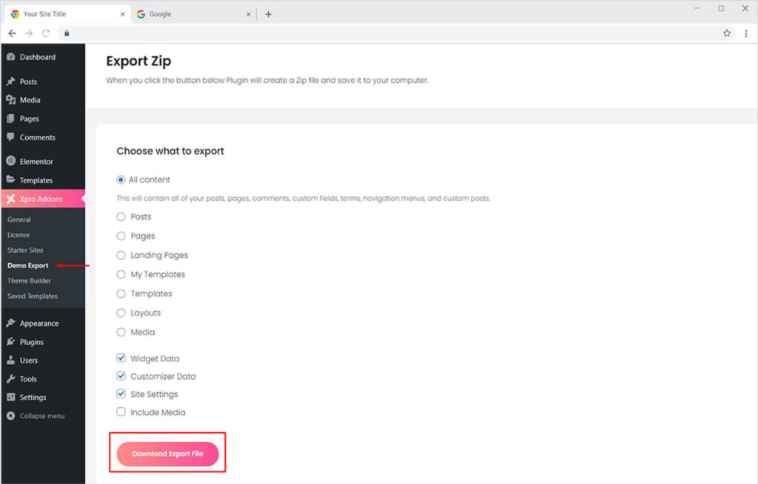This screenshot has height=484, width=758.
Task: Click the Dashboard gauge icon
Action: click(x=11, y=57)
